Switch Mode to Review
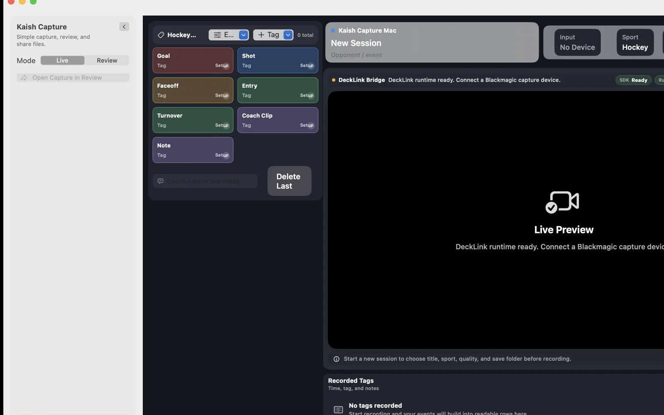 click(x=107, y=61)
